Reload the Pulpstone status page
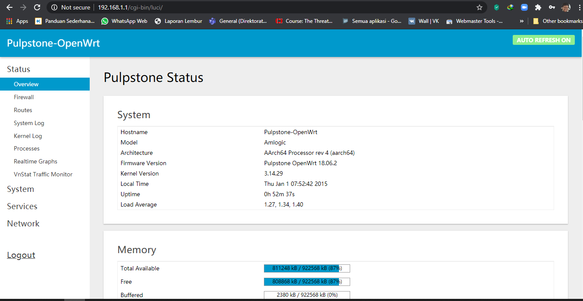This screenshot has height=301, width=583. [37, 7]
